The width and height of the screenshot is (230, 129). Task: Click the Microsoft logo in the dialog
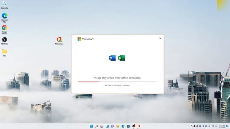click(86, 39)
